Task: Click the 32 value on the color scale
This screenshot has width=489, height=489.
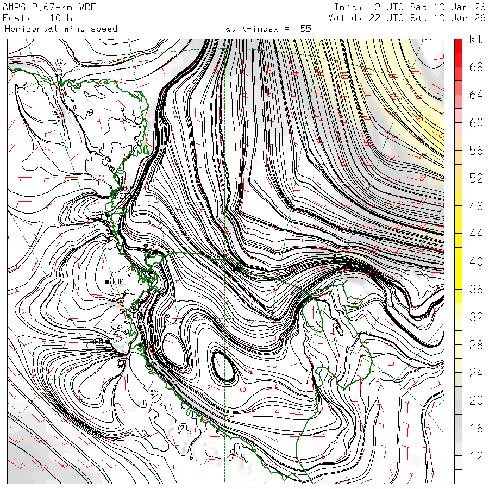Action: click(x=476, y=317)
